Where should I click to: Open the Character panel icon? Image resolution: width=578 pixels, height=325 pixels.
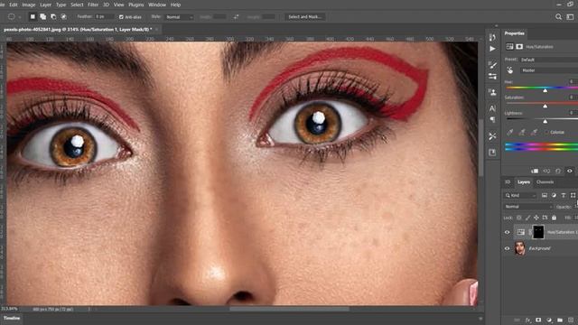click(492, 108)
